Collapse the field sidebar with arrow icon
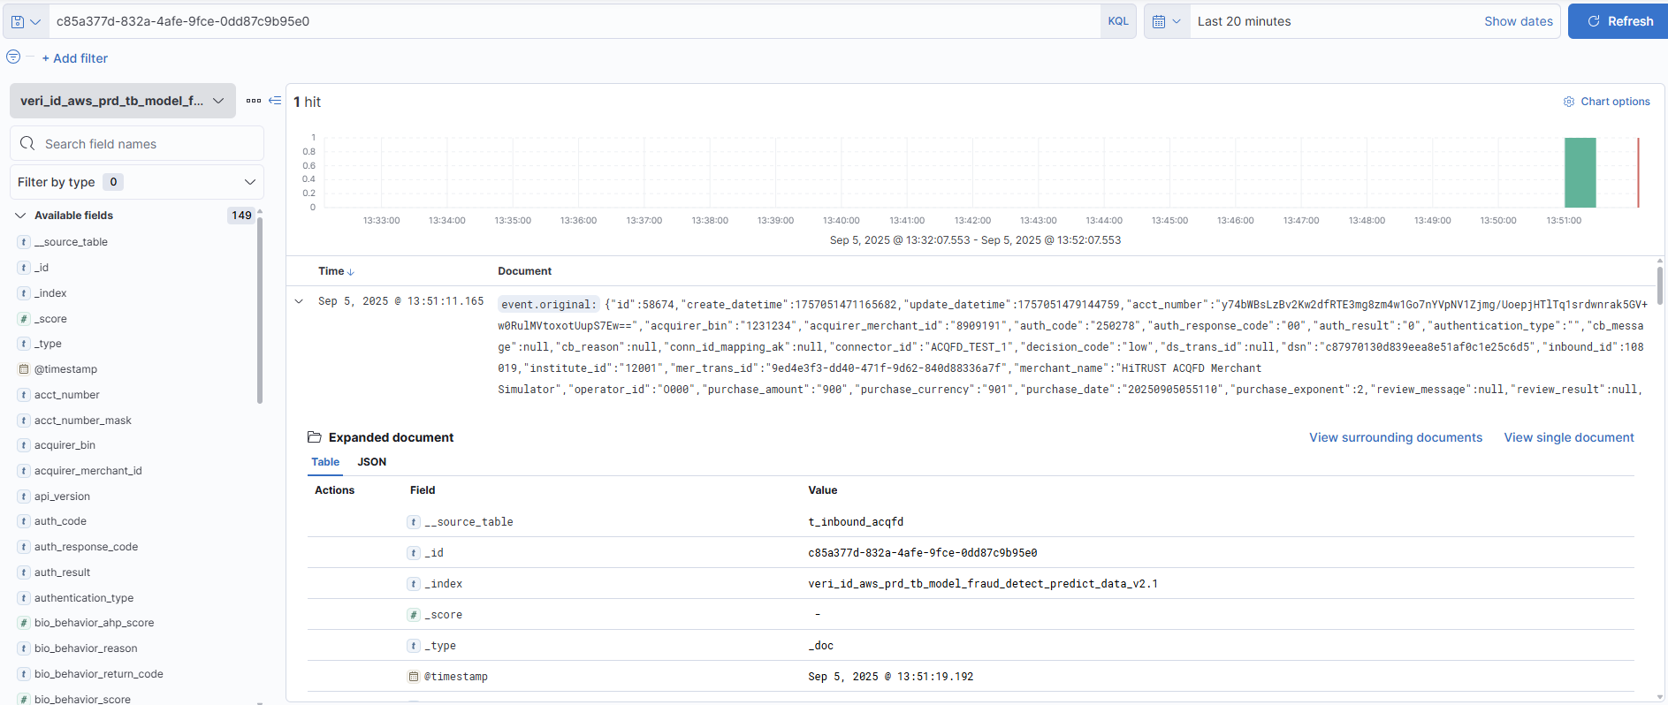The width and height of the screenshot is (1668, 705). click(275, 101)
